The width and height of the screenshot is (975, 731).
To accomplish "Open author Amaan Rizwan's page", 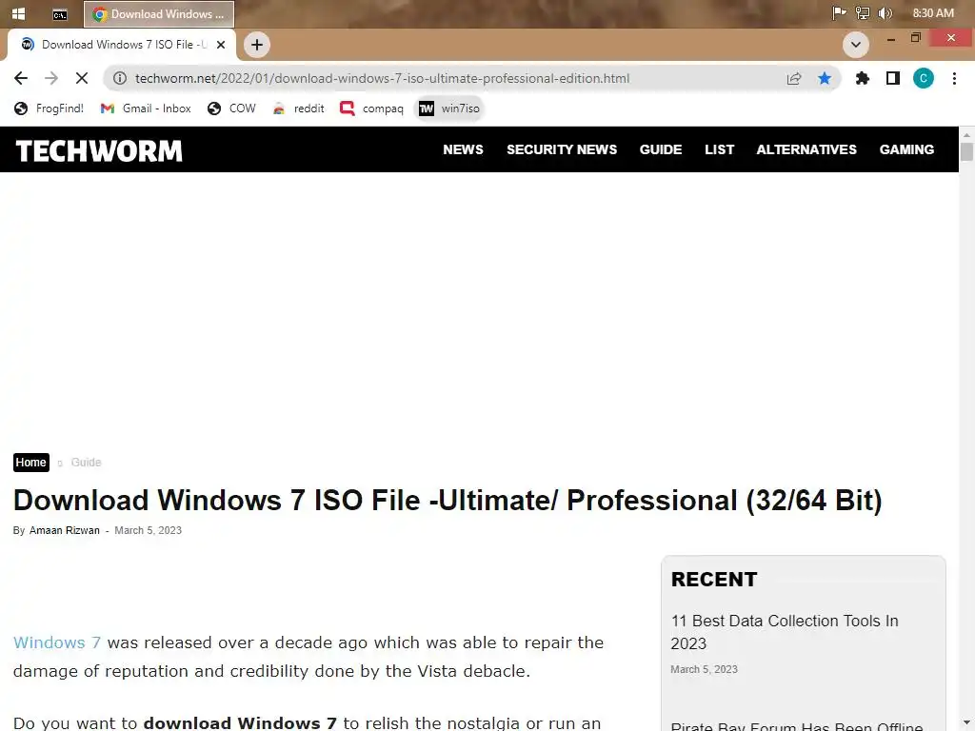I will tap(64, 530).
